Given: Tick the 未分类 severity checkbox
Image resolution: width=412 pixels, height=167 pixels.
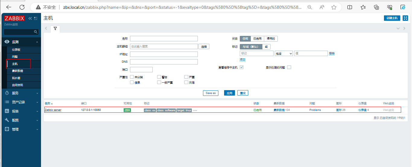Looking at the screenshot, I should [132, 77].
